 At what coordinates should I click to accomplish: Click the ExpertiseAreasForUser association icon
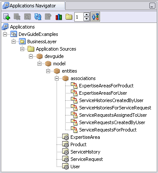tap(74, 93)
